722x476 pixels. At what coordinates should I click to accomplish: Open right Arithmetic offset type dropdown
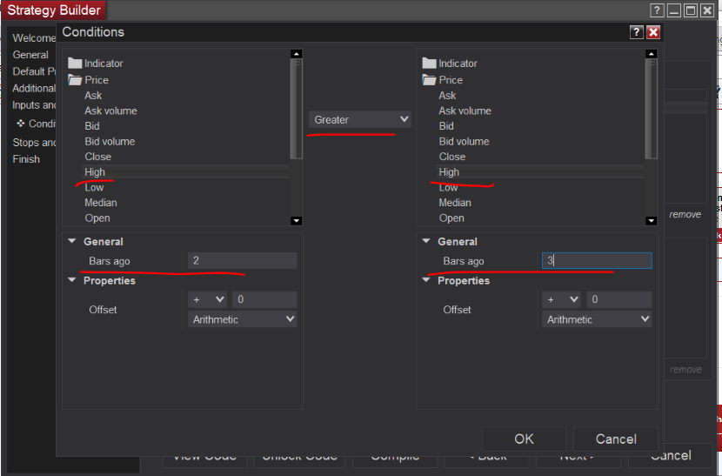coord(597,319)
